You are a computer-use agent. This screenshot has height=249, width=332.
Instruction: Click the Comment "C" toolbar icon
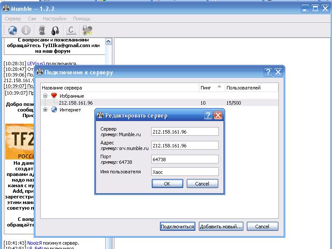click(x=71, y=30)
